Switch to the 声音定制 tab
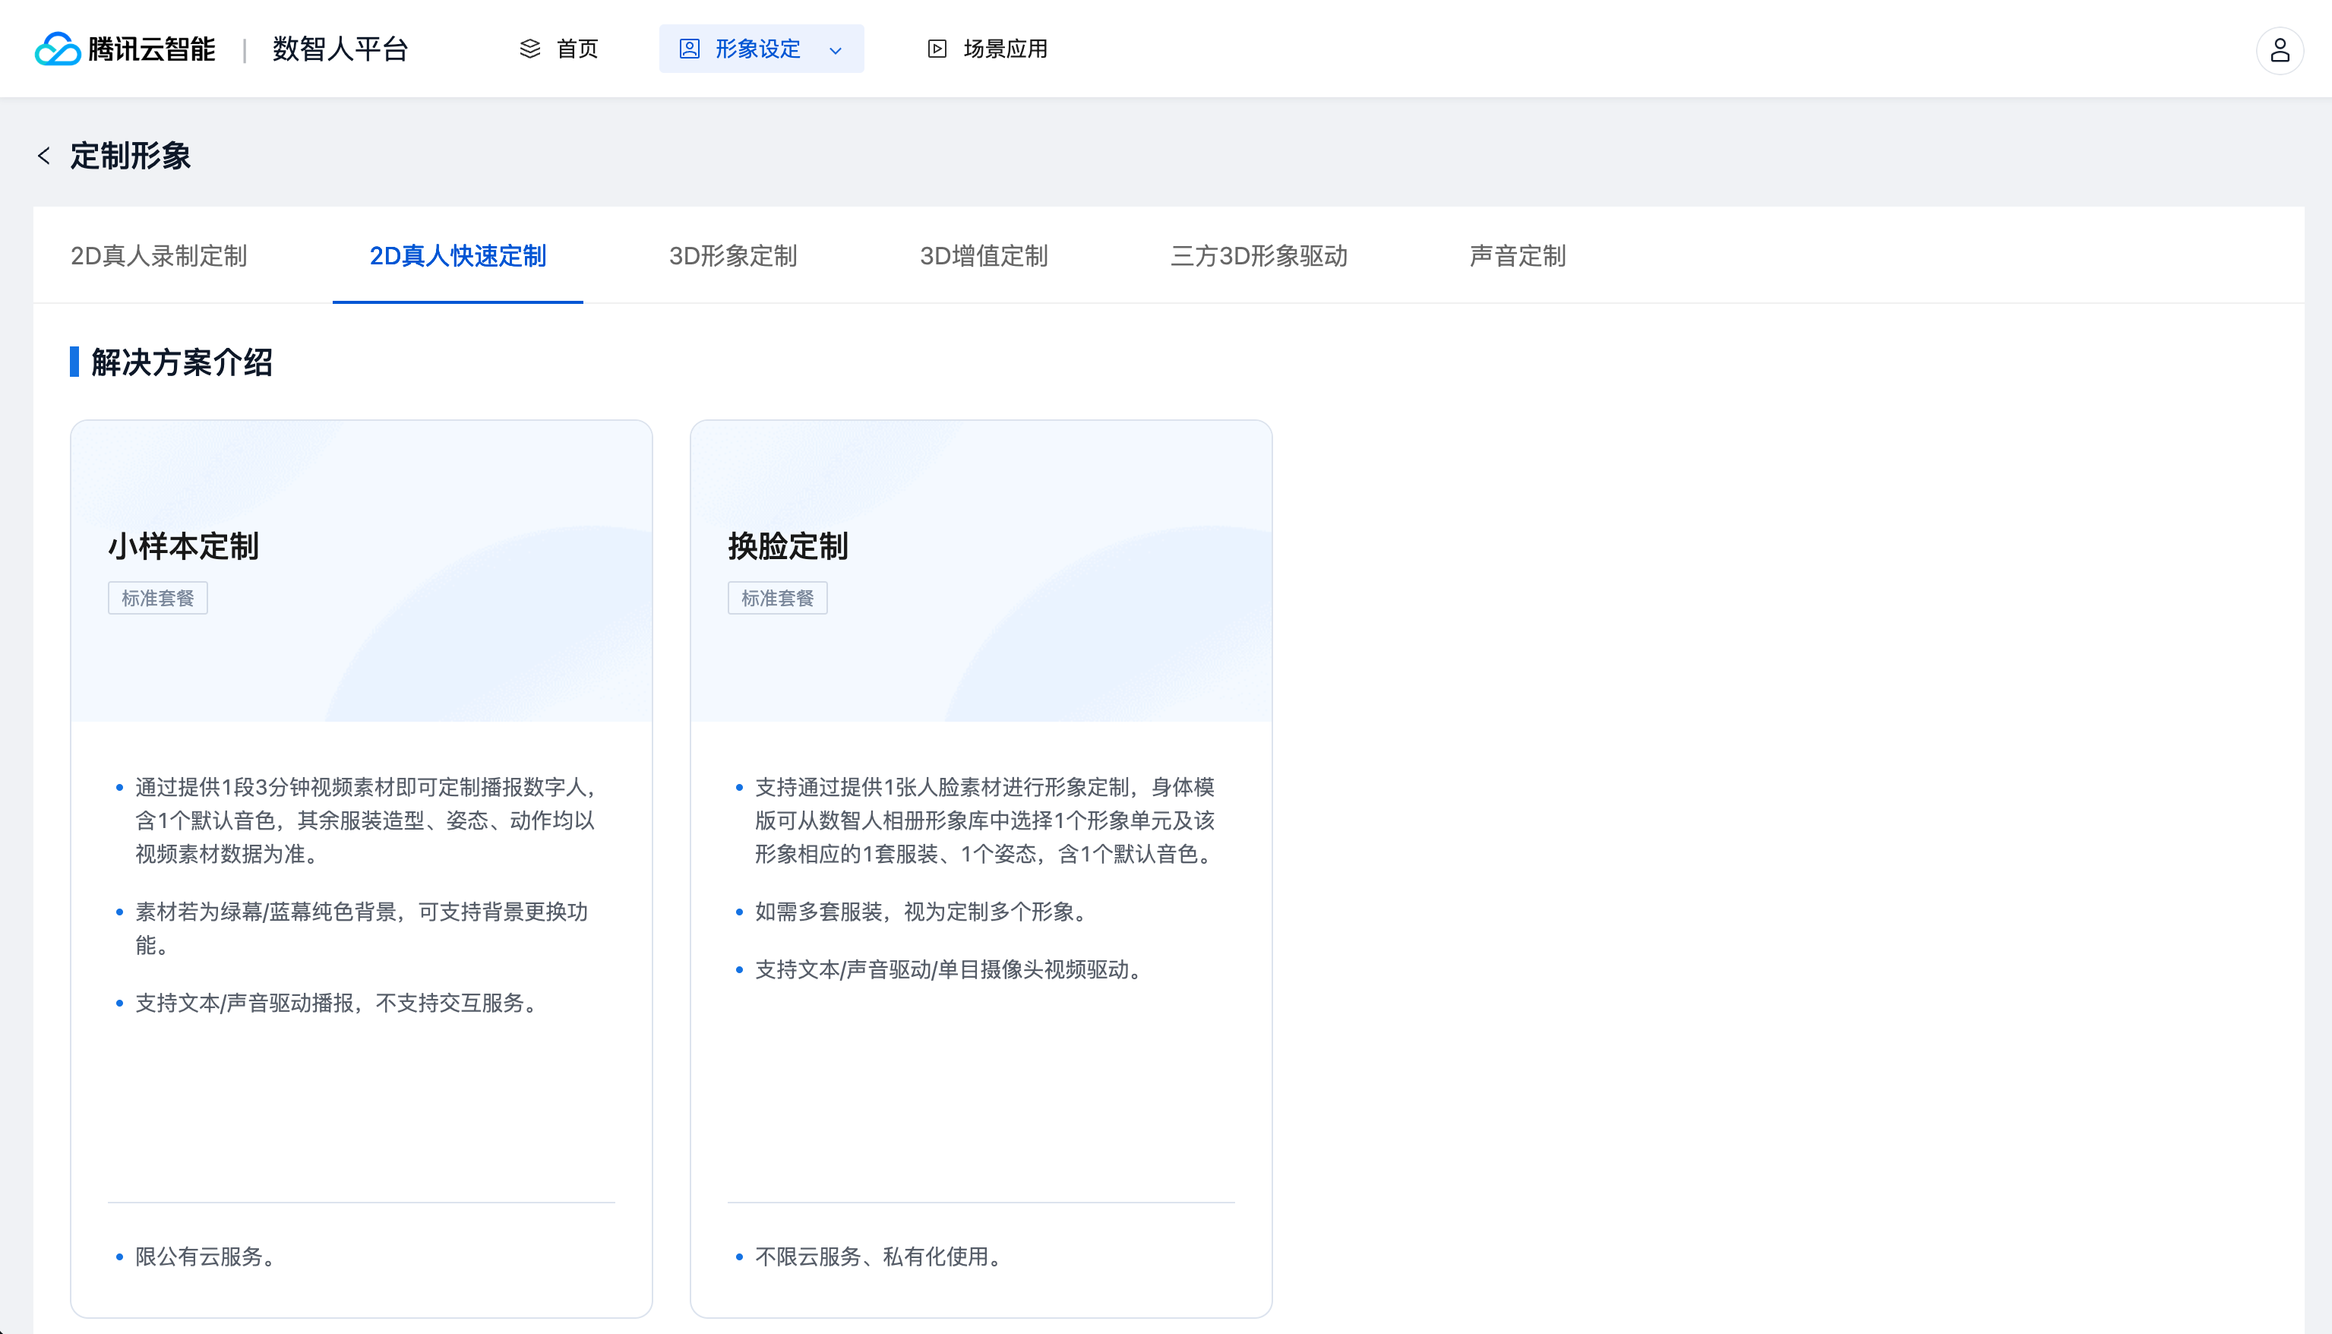2332x1334 pixels. coord(1517,255)
